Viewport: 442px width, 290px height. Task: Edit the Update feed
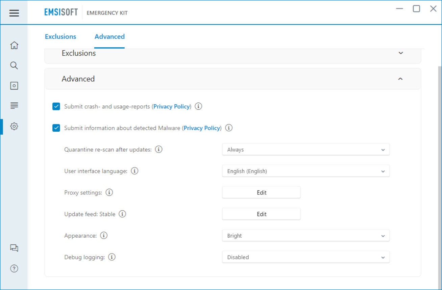point(261,214)
